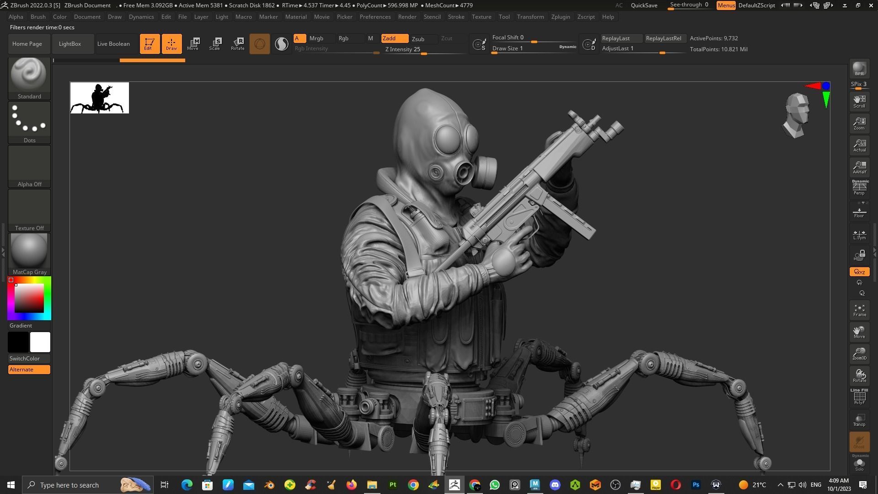
Task: Open the Alpha menu
Action: coord(16,16)
